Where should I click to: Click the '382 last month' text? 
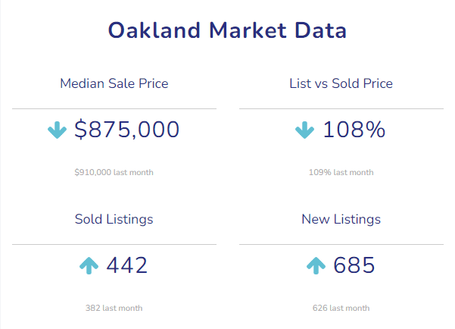click(114, 308)
